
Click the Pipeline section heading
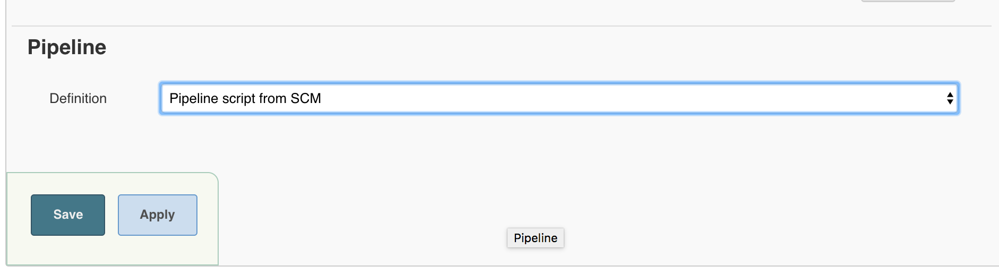(67, 47)
